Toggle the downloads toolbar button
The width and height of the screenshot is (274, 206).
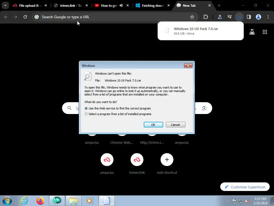239,17
